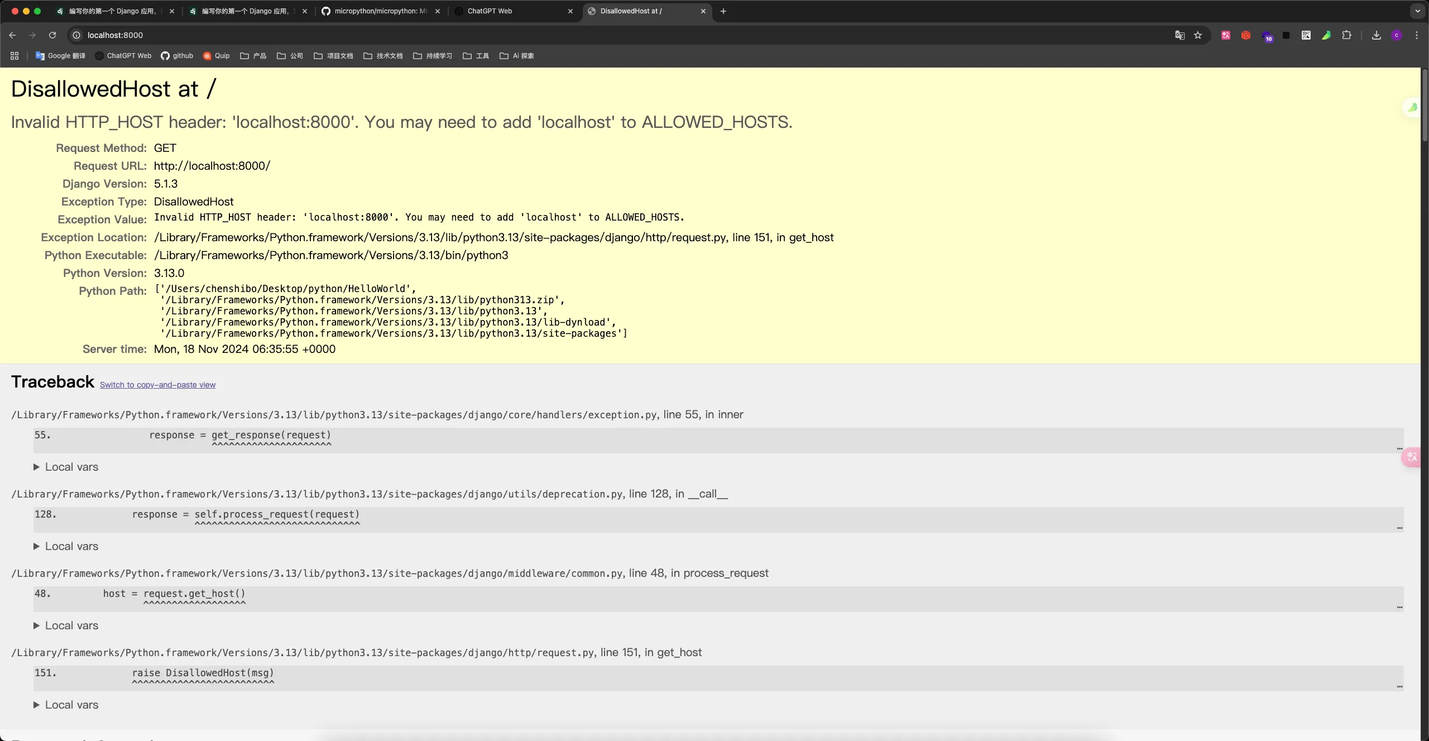The image size is (1429, 741).
Task: Open the downloads icon in toolbar
Action: (x=1376, y=35)
